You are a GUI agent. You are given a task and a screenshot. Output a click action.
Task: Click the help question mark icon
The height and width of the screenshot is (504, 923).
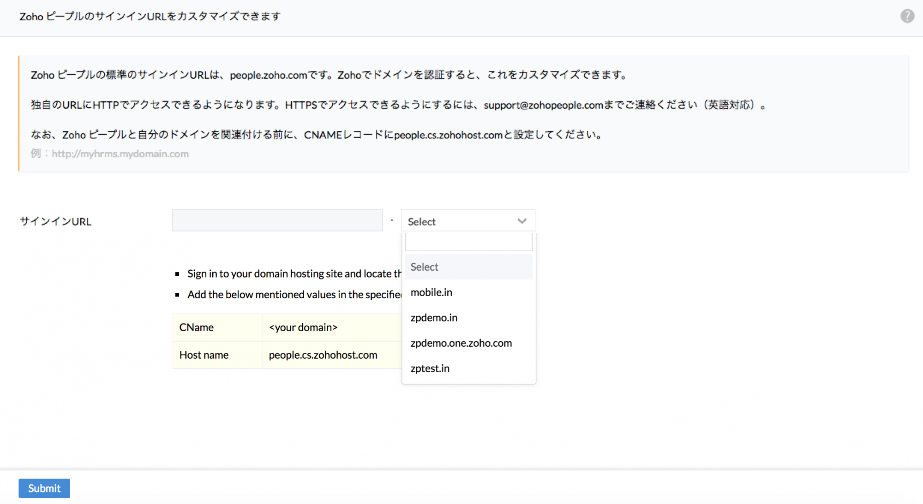[907, 16]
